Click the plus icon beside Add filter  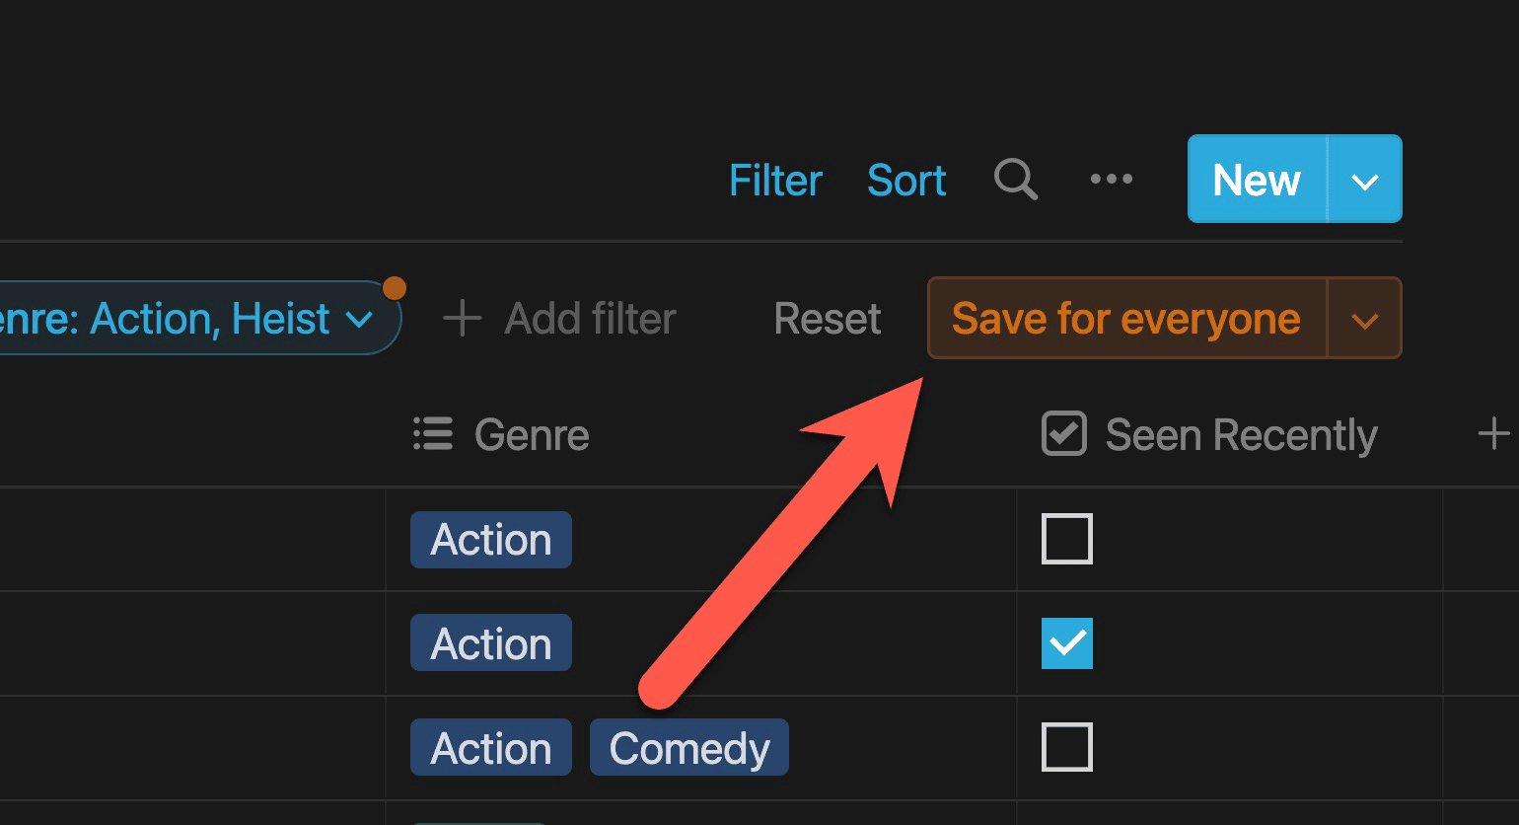point(462,319)
